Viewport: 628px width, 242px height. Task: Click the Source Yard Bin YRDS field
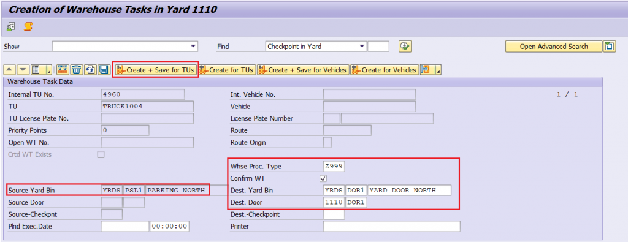pos(112,191)
